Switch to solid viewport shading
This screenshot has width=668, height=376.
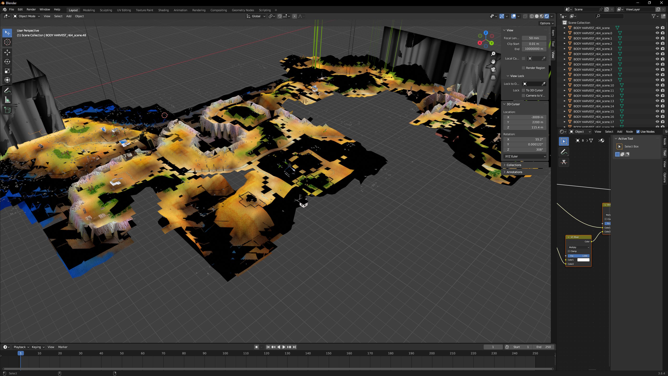537,16
